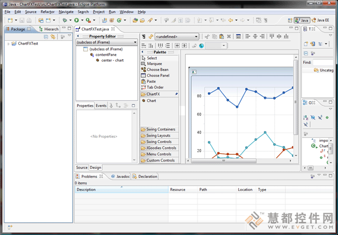Sort Problems by the Description column header
The height and width of the screenshot is (235, 338).
click(122, 189)
